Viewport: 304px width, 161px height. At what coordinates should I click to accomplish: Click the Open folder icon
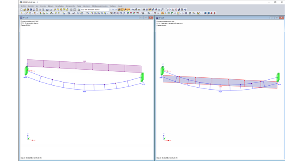24,10
